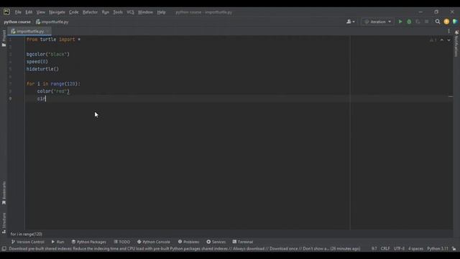The width and height of the screenshot is (460, 259).
Task: Open the Run menu in menu bar
Action: click(106, 12)
